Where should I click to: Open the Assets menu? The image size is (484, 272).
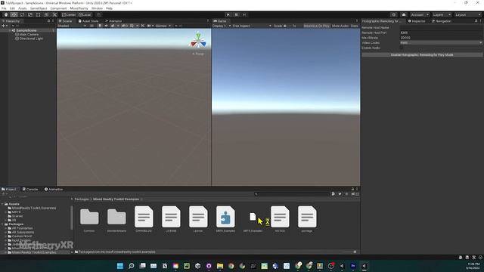pyautogui.click(x=23, y=8)
